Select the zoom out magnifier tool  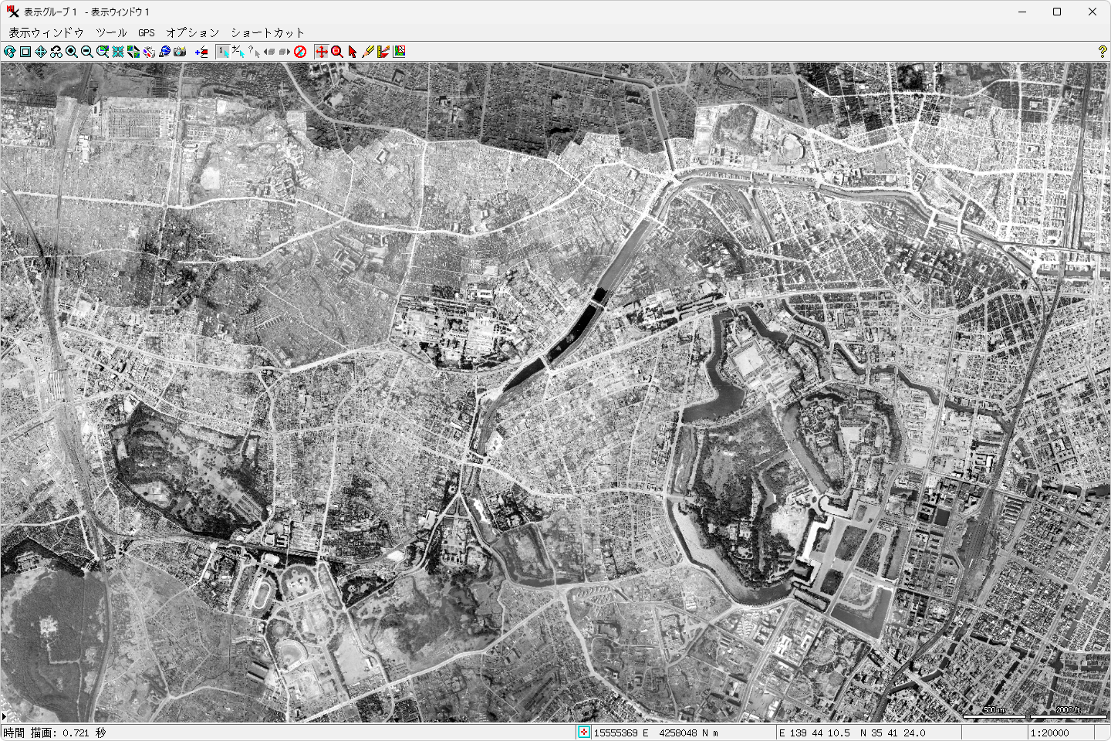click(87, 52)
